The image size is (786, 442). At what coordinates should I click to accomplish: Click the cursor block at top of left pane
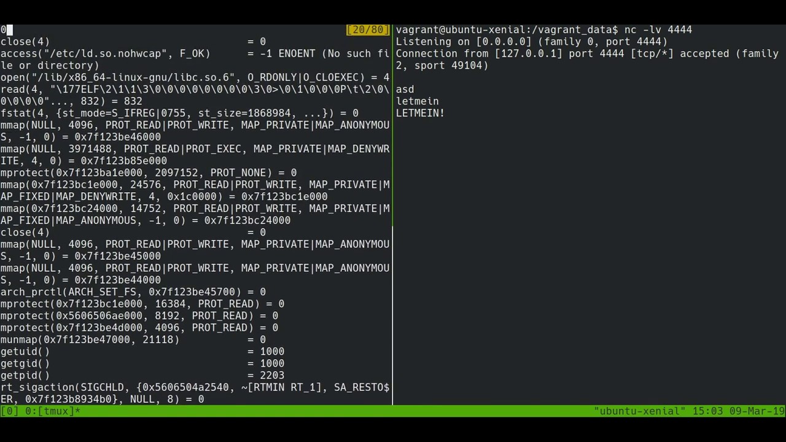click(9, 29)
